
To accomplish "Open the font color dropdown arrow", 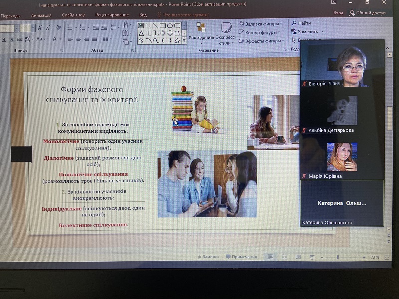I will coord(60,39).
